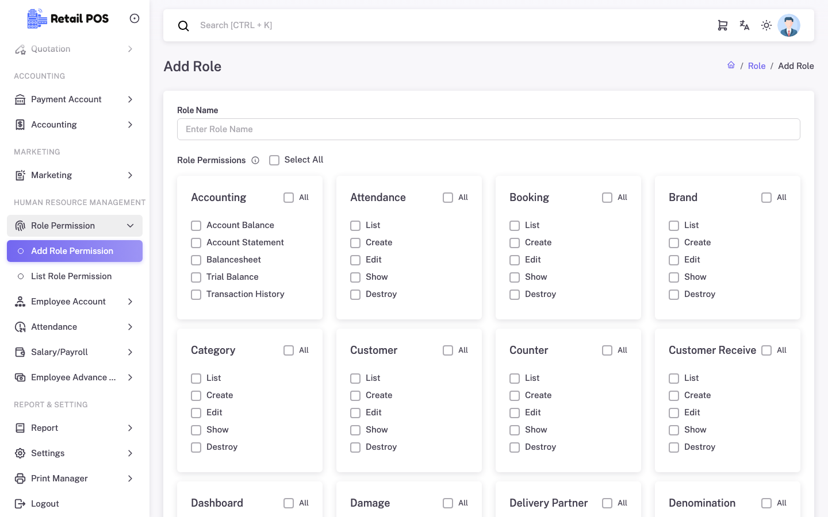Image resolution: width=828 pixels, height=517 pixels.
Task: Check All for the Brand card
Action: point(766,198)
